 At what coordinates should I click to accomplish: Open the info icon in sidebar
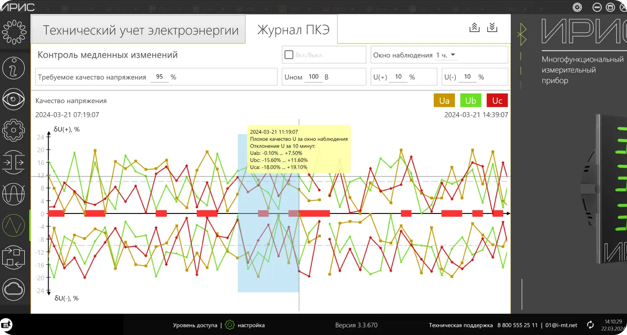(14, 68)
